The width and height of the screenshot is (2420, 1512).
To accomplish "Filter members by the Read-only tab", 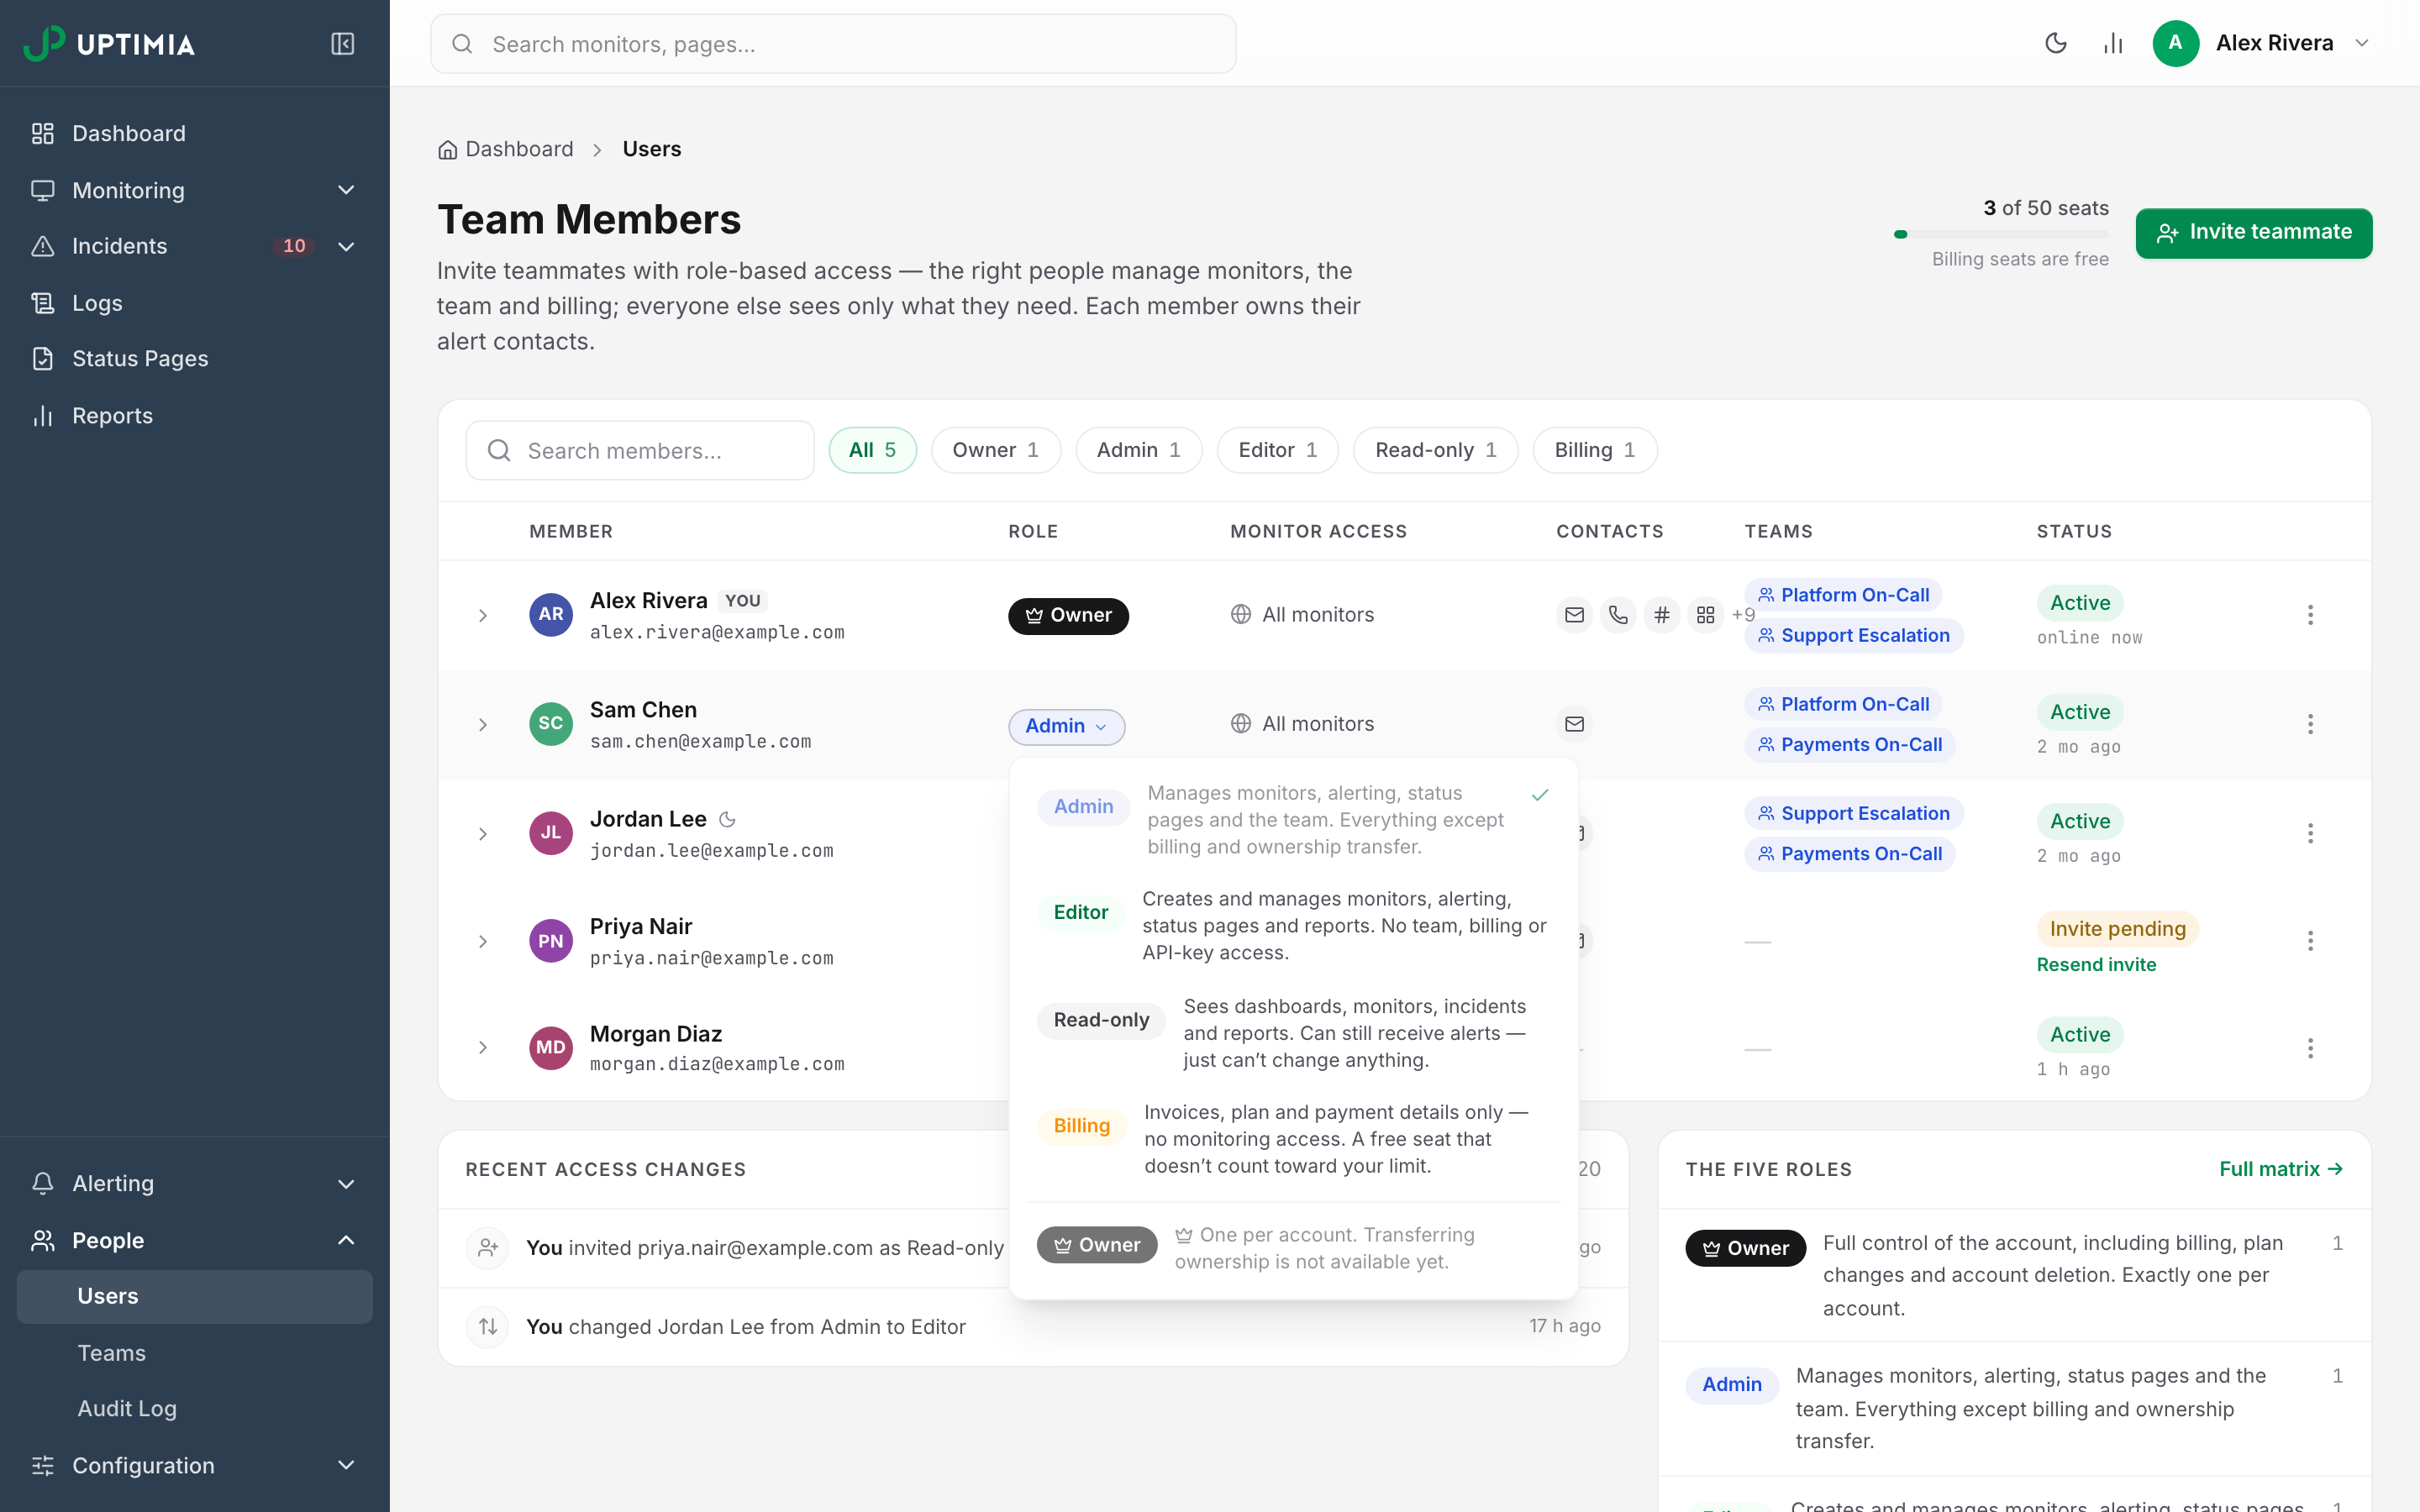I will [x=1435, y=450].
